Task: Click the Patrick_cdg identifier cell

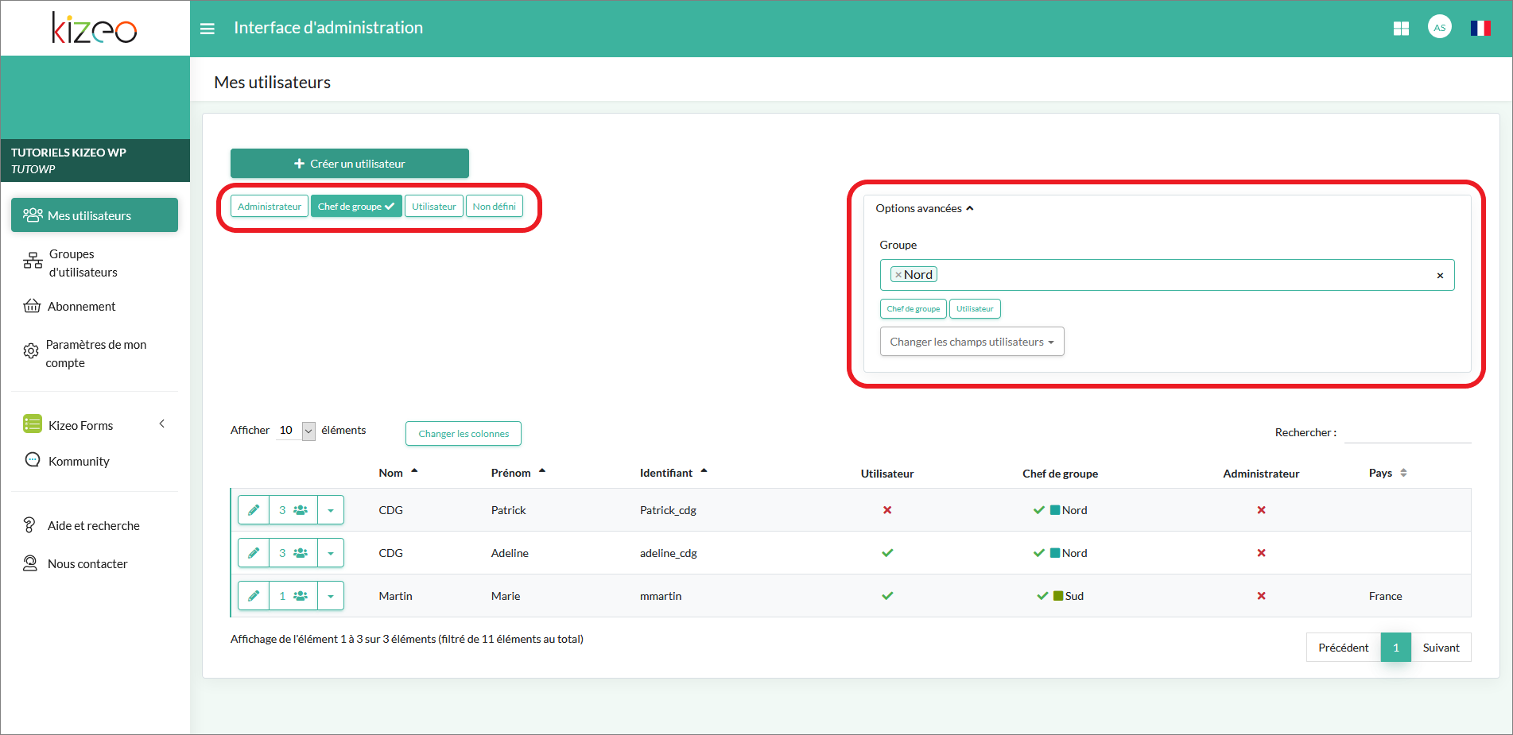Action: (x=668, y=510)
